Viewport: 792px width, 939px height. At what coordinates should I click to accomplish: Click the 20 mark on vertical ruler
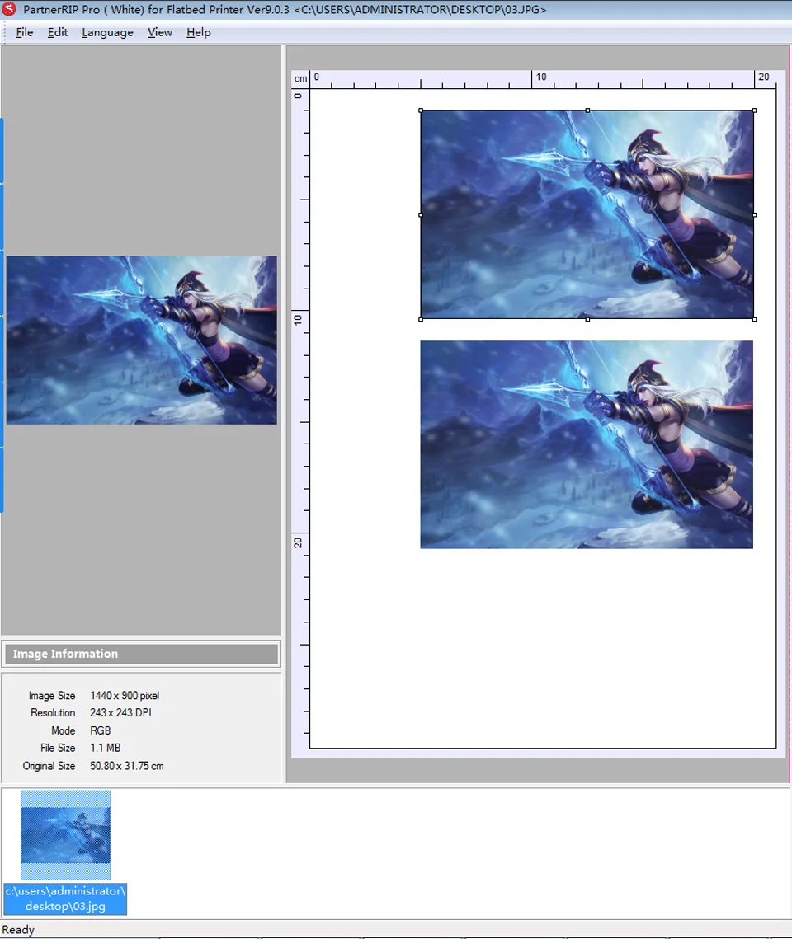click(x=298, y=542)
